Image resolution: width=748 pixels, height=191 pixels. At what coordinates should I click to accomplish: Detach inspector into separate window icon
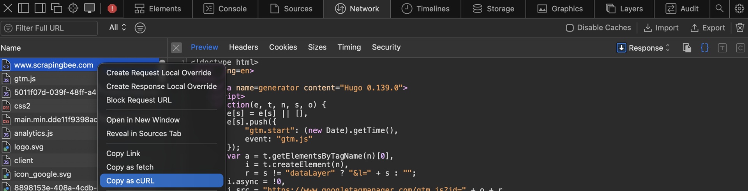click(x=56, y=8)
